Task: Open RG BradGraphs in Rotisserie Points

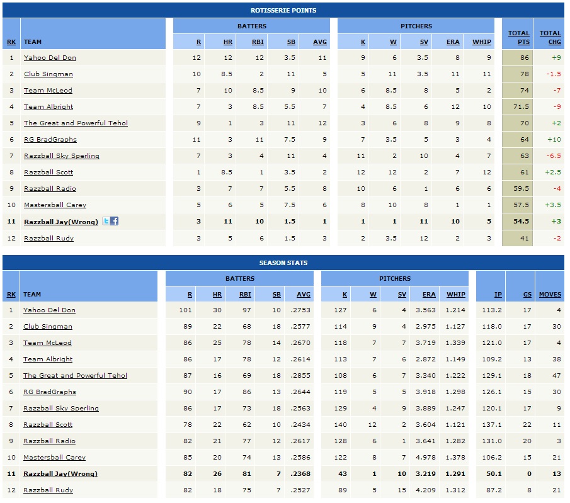Action: [x=50, y=139]
